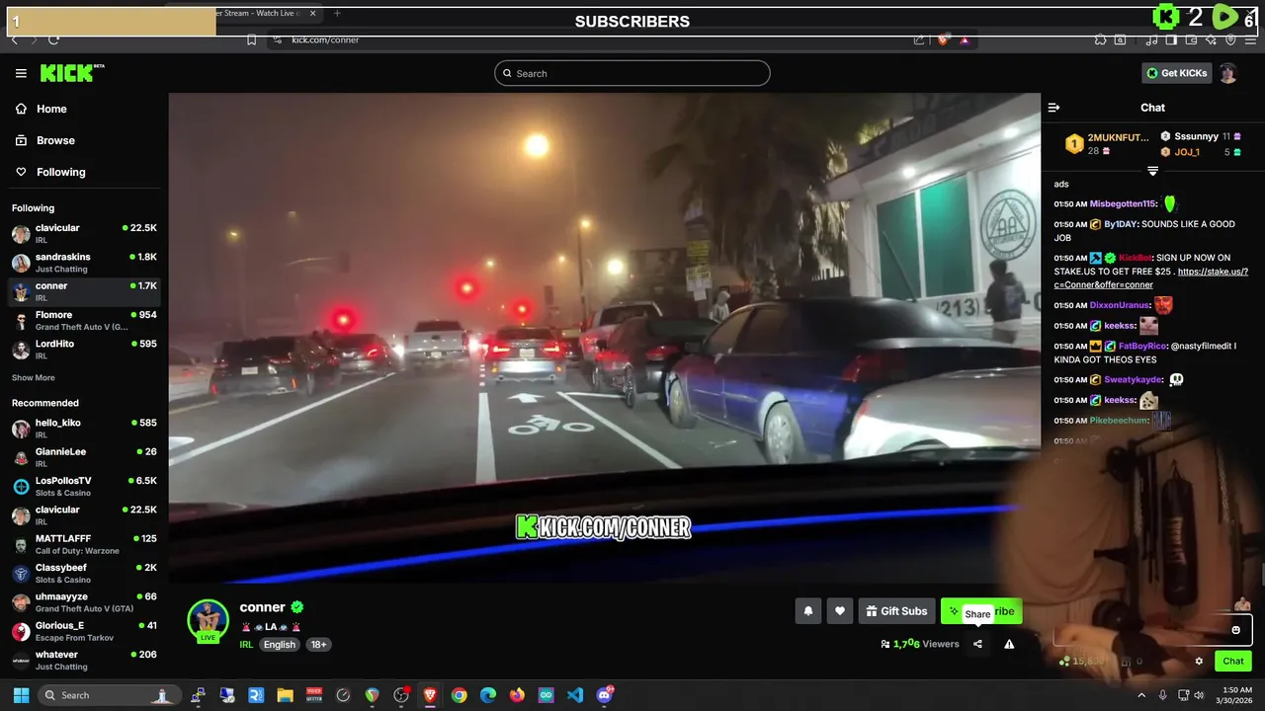
Task: Open sandraskins channel
Action: (x=84, y=263)
